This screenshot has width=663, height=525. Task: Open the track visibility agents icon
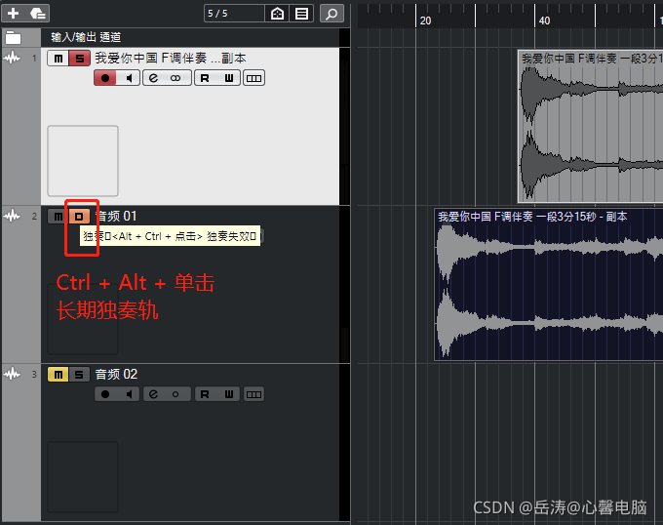click(x=277, y=14)
